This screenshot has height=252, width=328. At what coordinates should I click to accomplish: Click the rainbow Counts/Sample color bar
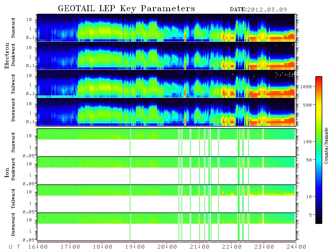click(x=319, y=150)
